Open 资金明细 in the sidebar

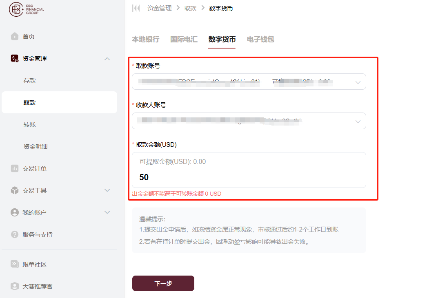point(36,146)
